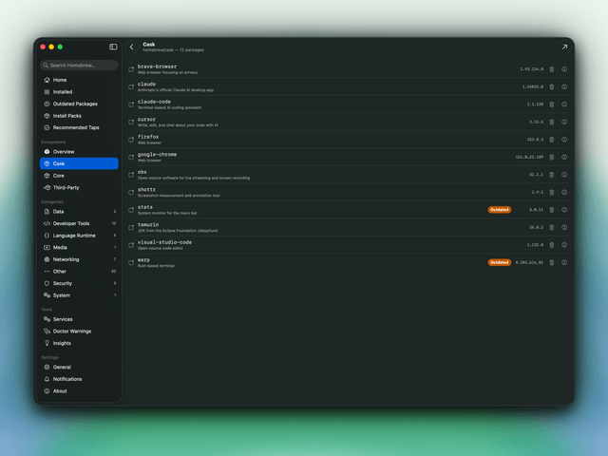Screen dimensions: 608x456
Task: Click reinstall icon for brave-browser
Action: tap(131, 69)
